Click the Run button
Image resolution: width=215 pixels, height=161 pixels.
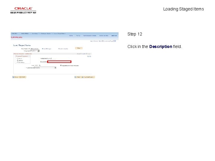pyautogui.click(x=79, y=48)
